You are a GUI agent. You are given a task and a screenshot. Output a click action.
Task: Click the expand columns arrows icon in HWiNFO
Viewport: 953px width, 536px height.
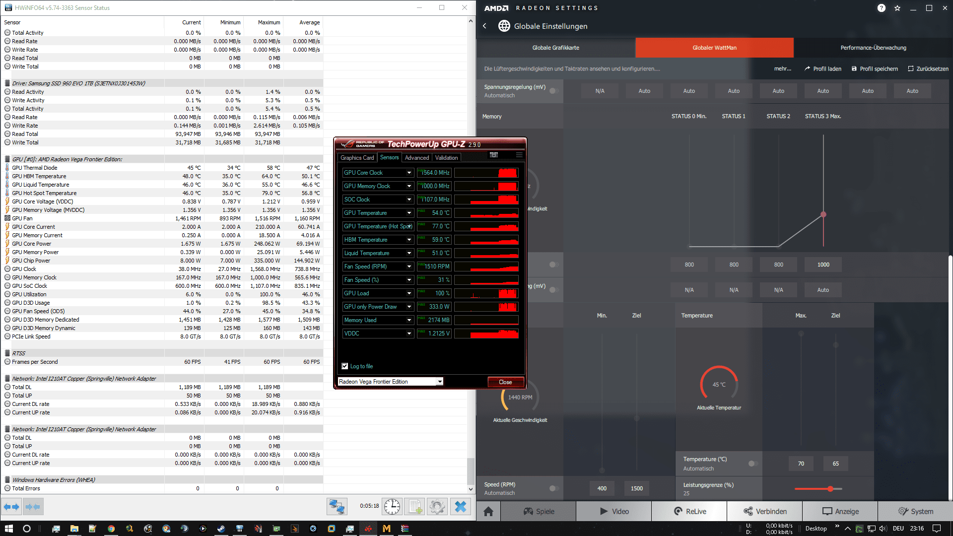[x=11, y=507]
